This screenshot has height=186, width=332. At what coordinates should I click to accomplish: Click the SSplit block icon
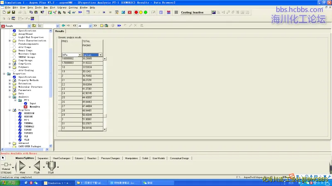click(51, 166)
